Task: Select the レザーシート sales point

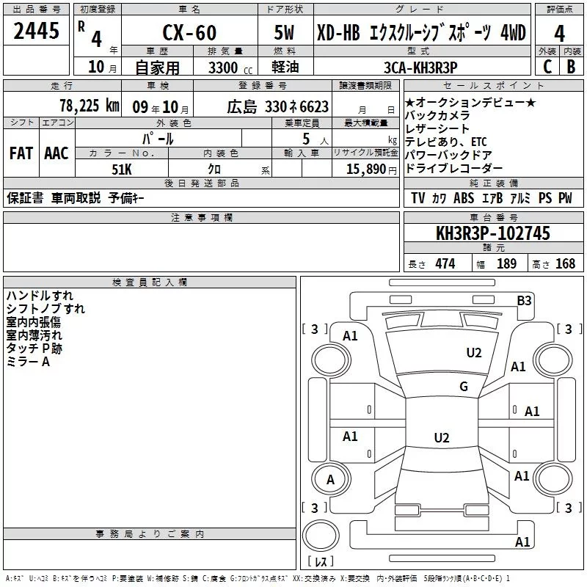Action: [x=437, y=128]
